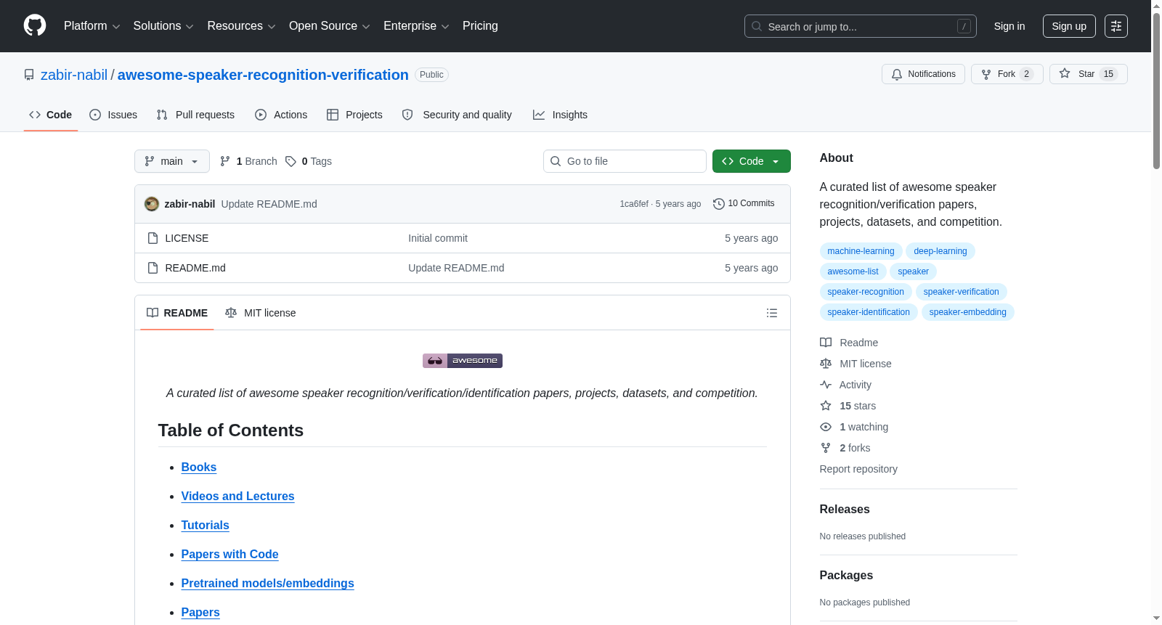Click the tag icon beside 0 Tags

click(x=290, y=161)
